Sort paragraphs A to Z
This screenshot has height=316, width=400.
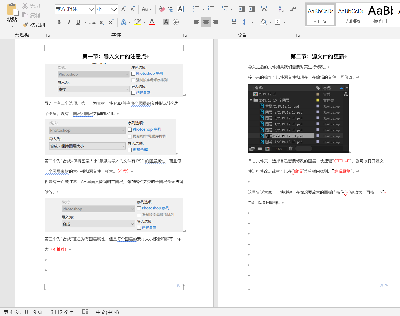coord(281,9)
